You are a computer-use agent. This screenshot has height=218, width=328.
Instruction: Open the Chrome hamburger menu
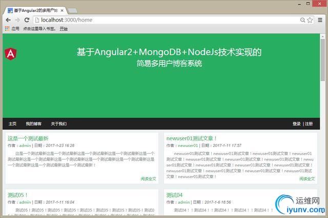pyautogui.click(x=320, y=20)
